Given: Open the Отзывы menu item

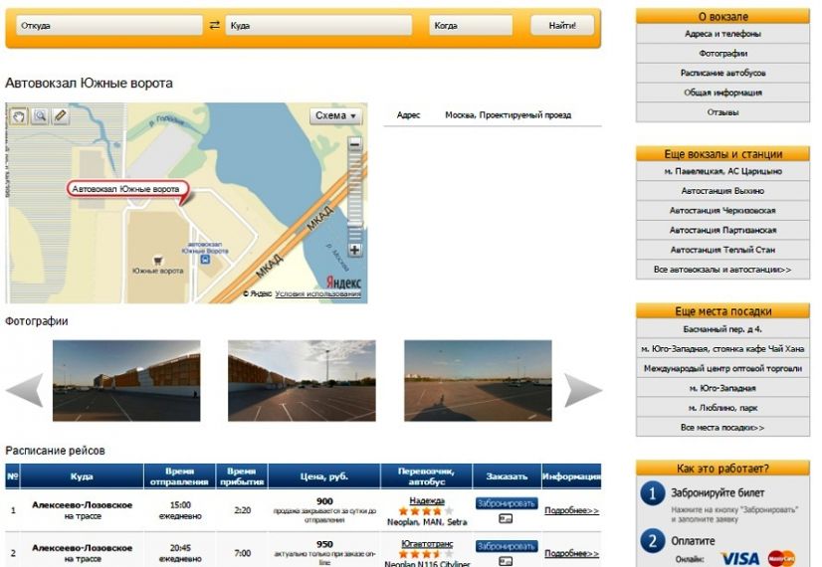Looking at the screenshot, I should click(722, 112).
